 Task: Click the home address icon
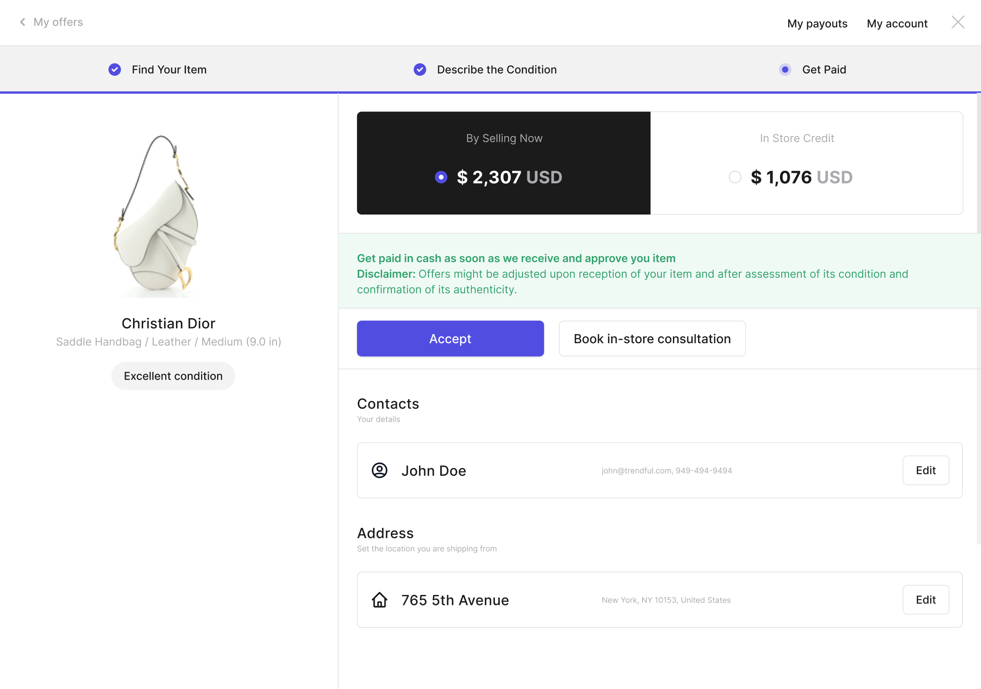[x=380, y=600]
